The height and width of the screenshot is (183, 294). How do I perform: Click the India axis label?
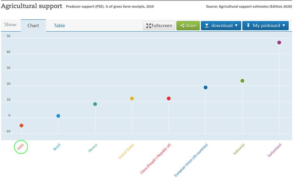point(21,147)
